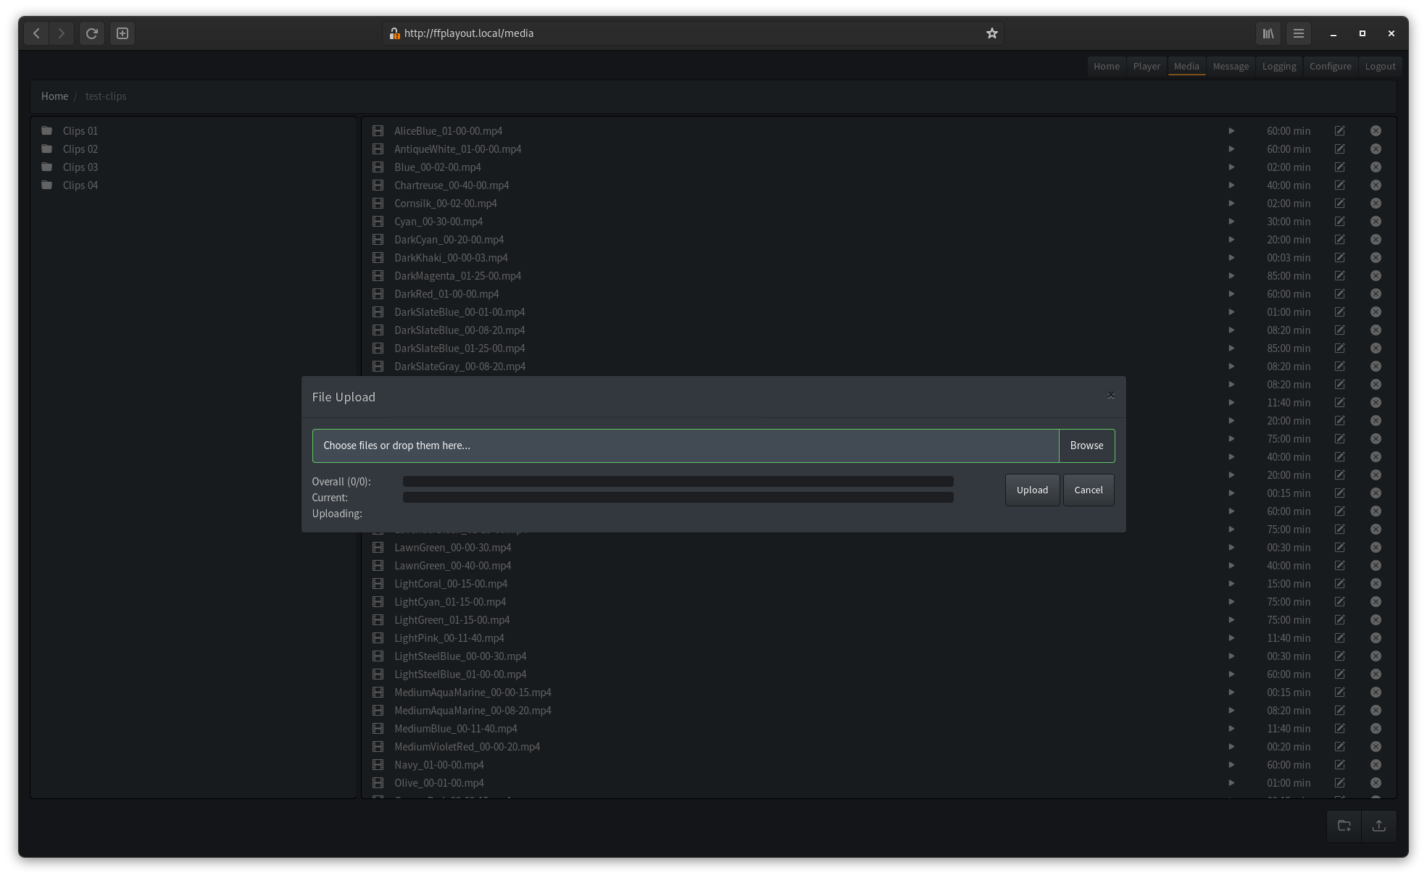Screen dimensions: 1427x878
Task: Delete LightGreen_01-15-00.mp4
Action: [x=1376, y=620]
